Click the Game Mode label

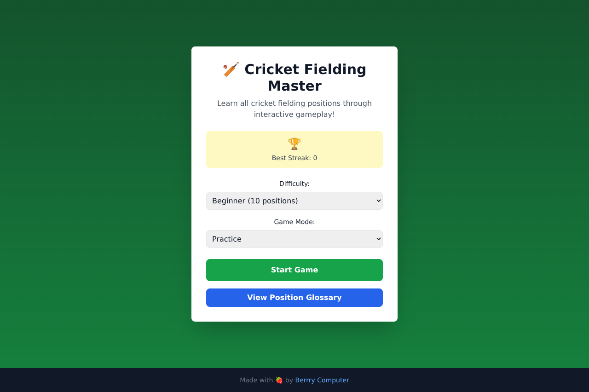(294, 221)
